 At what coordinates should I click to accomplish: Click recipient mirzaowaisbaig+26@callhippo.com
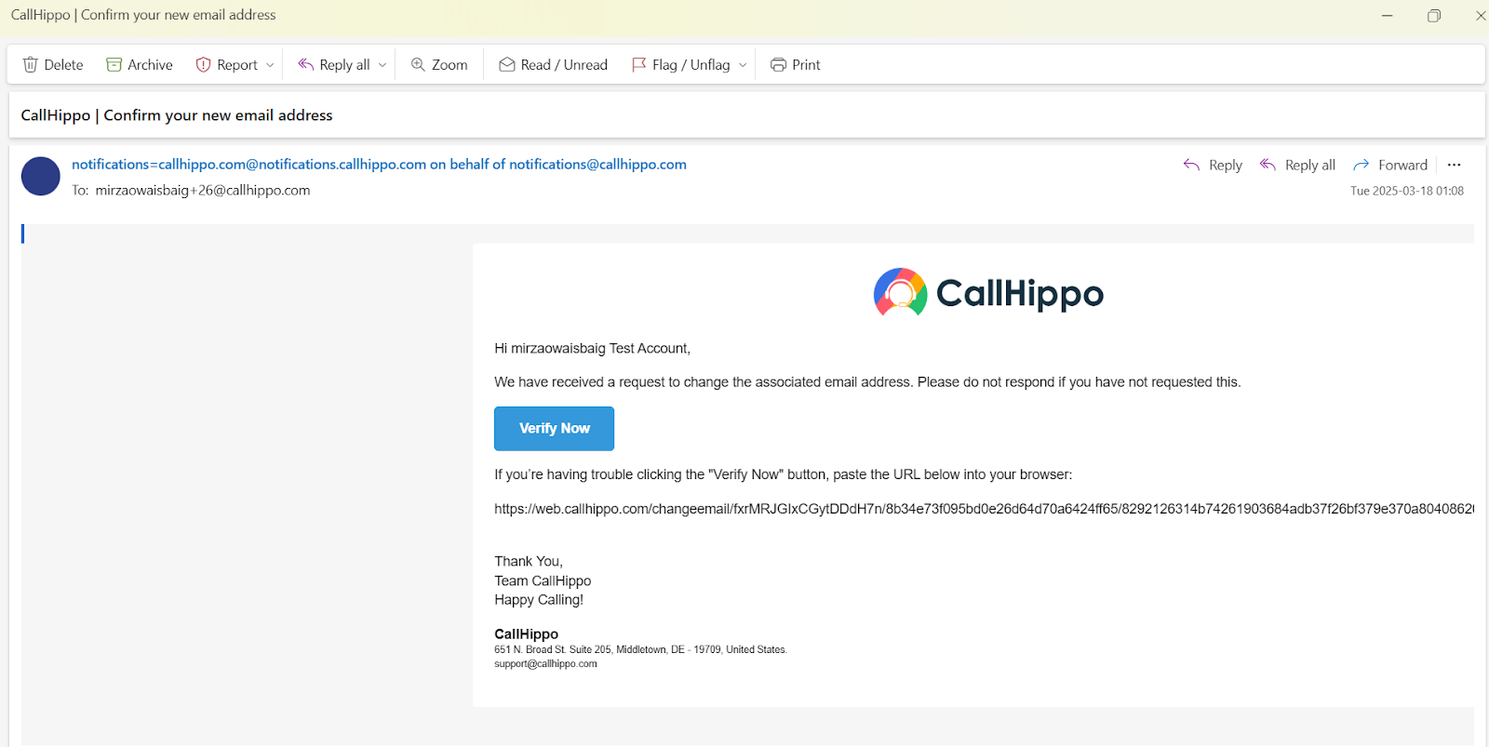click(x=203, y=190)
